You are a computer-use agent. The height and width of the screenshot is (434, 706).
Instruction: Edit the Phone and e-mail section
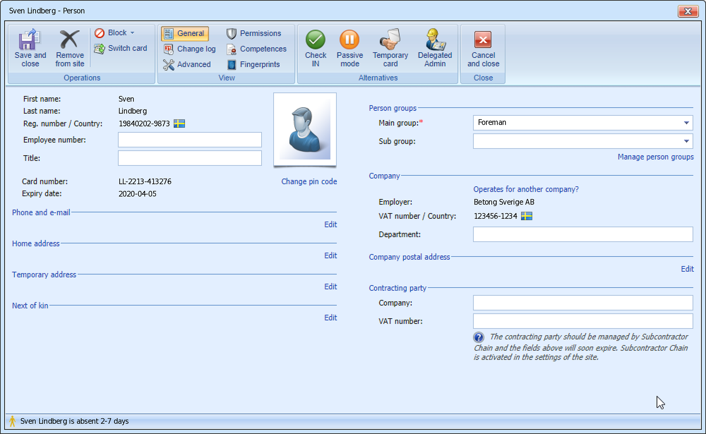[x=330, y=224]
